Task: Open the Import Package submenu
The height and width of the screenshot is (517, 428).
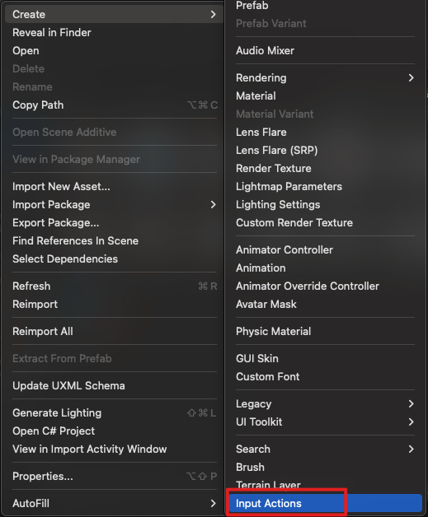Action: point(115,204)
